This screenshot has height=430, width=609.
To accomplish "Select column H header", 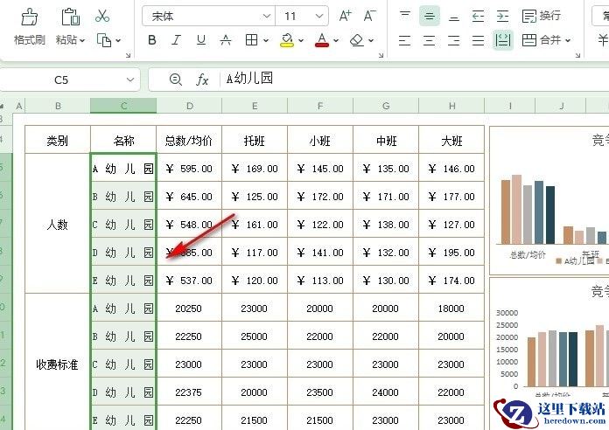I will pos(451,106).
